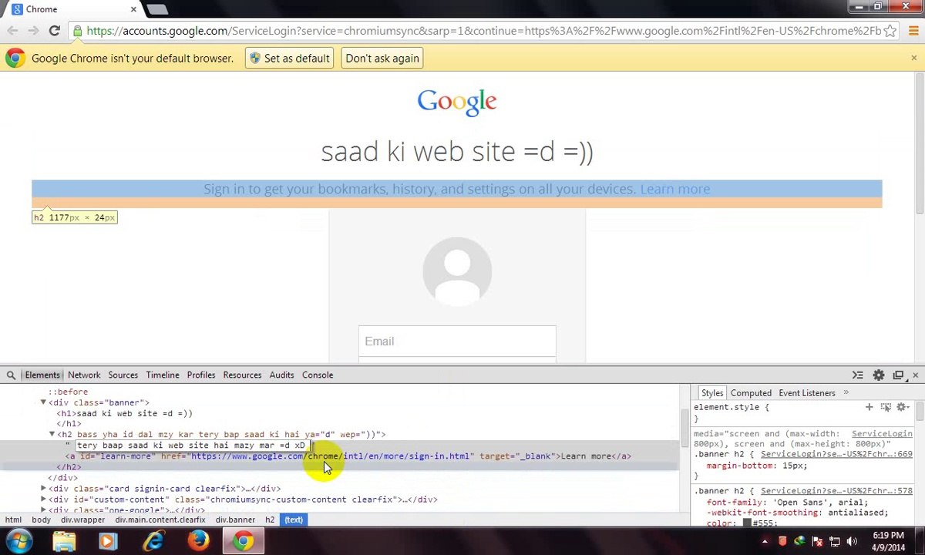Select the Elements panel tab
The height and width of the screenshot is (555, 925).
(x=42, y=375)
